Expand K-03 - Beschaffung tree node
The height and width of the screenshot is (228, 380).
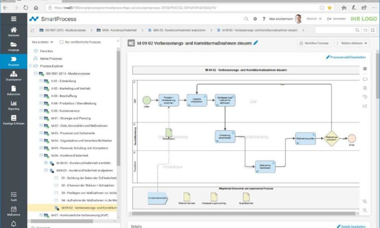pos(41,96)
